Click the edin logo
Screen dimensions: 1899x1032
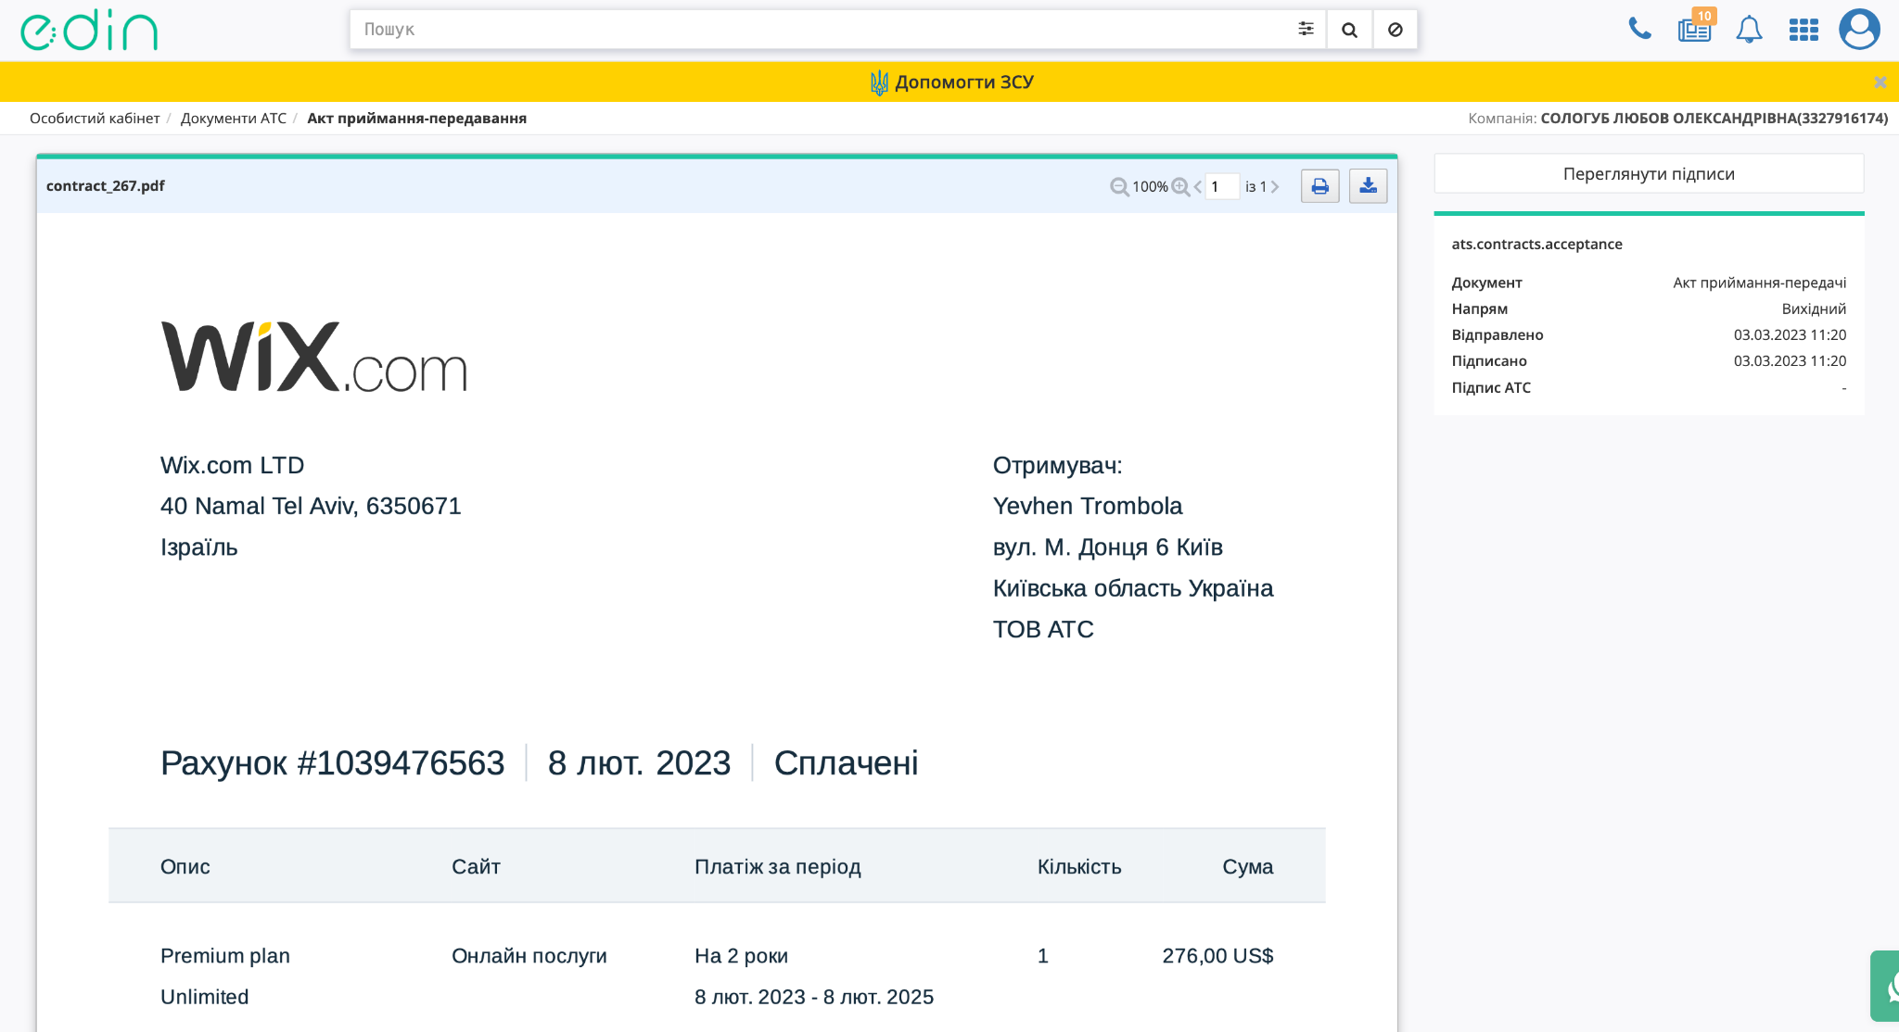[89, 30]
